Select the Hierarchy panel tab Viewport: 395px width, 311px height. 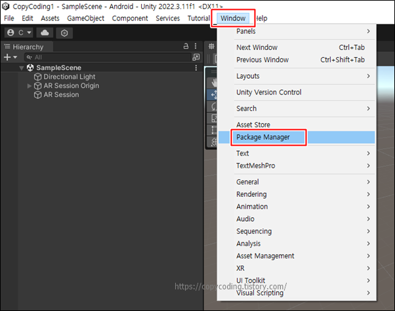tap(27, 47)
